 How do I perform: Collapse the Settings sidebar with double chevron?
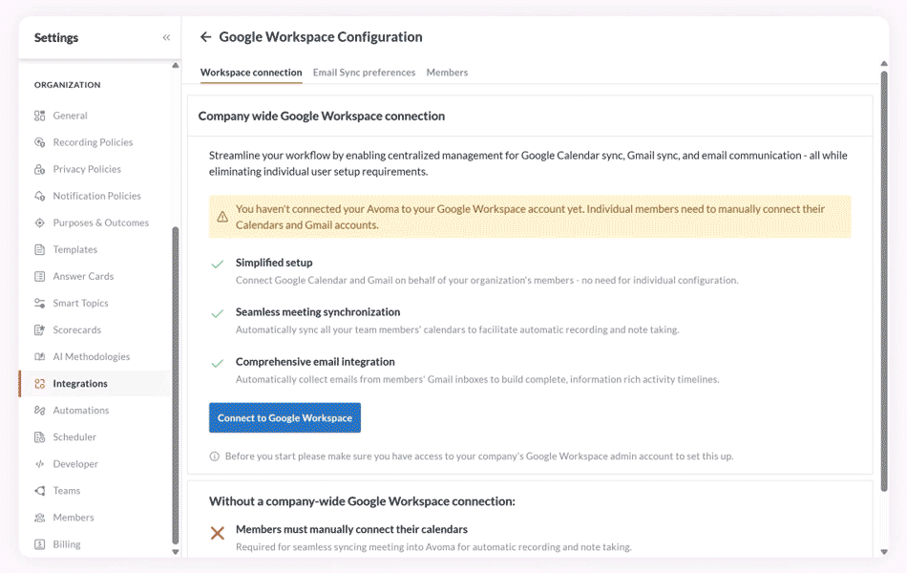pyautogui.click(x=166, y=37)
